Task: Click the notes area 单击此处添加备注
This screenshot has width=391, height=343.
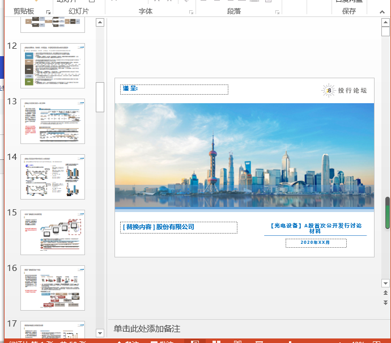Action: click(147, 329)
